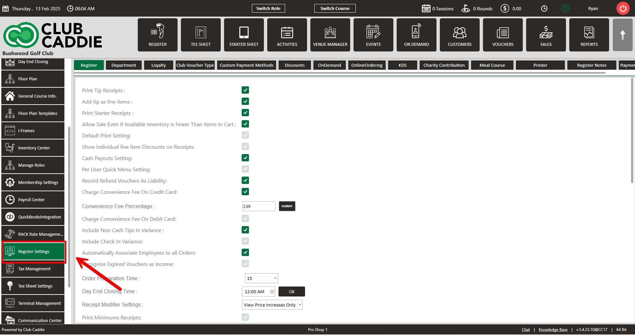Open the Register module
Screen dimensions: 635x335
158,35
